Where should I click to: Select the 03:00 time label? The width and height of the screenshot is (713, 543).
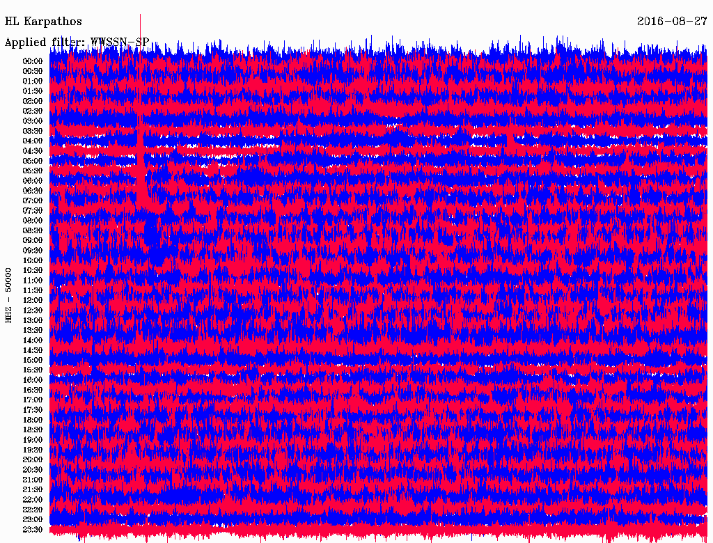[x=33, y=121]
